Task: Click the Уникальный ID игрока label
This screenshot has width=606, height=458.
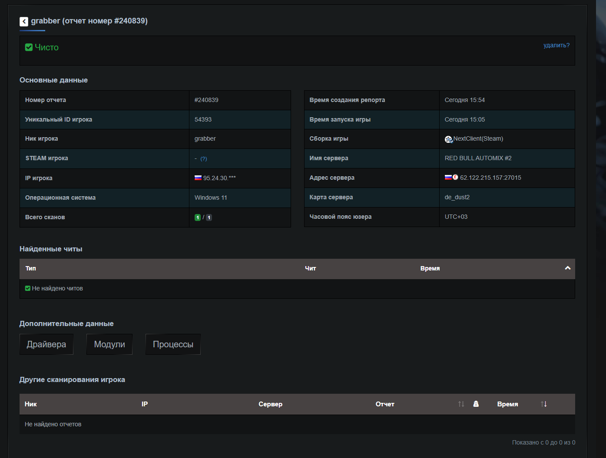Action: [59, 119]
